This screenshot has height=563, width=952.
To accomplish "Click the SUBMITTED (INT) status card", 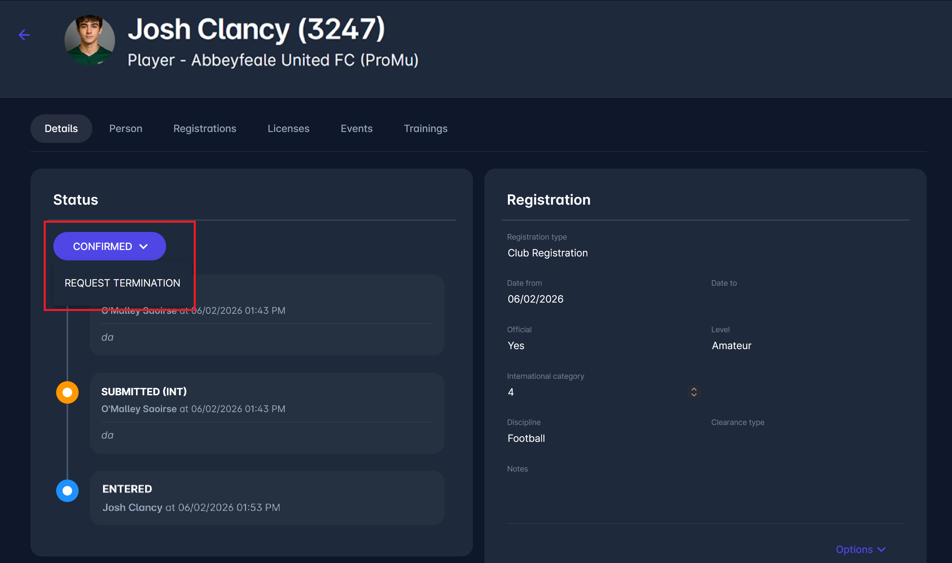I will pos(267,413).
